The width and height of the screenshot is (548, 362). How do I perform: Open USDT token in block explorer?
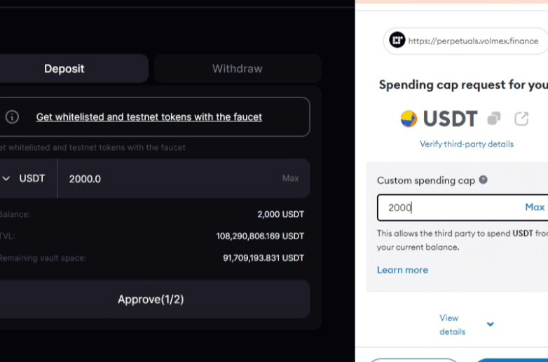[521, 119]
